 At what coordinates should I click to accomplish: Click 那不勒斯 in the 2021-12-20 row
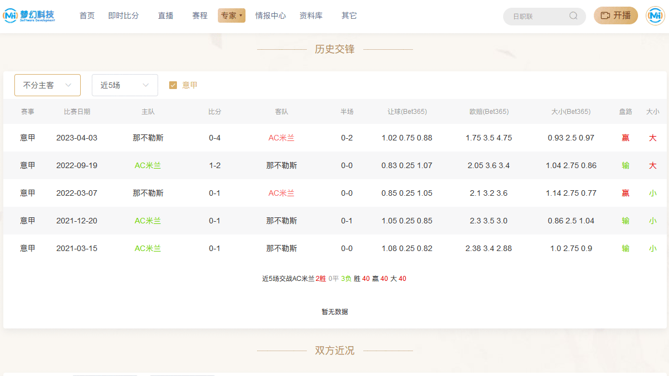coord(281,221)
